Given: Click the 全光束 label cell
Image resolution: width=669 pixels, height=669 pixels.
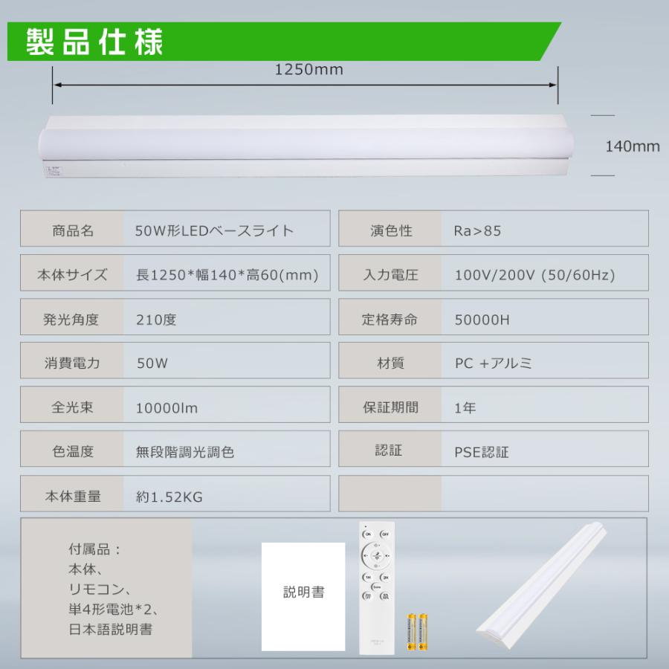Looking at the screenshot, I should pyautogui.click(x=72, y=404).
